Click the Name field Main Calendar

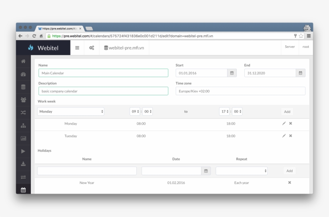pyautogui.click(x=103, y=73)
